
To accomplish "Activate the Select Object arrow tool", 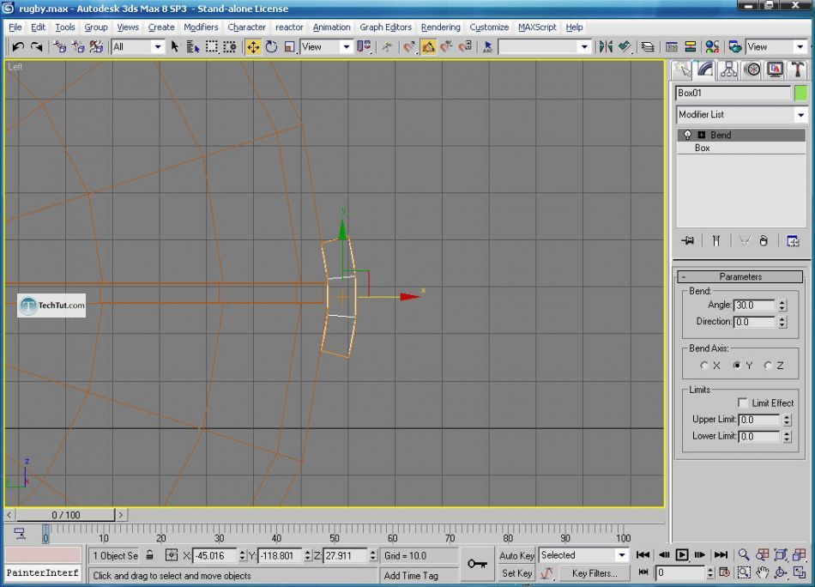I will pyautogui.click(x=175, y=47).
